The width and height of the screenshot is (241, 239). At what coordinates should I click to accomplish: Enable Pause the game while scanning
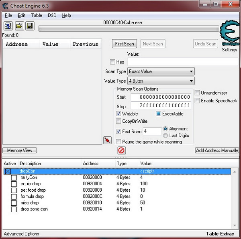tap(118, 142)
